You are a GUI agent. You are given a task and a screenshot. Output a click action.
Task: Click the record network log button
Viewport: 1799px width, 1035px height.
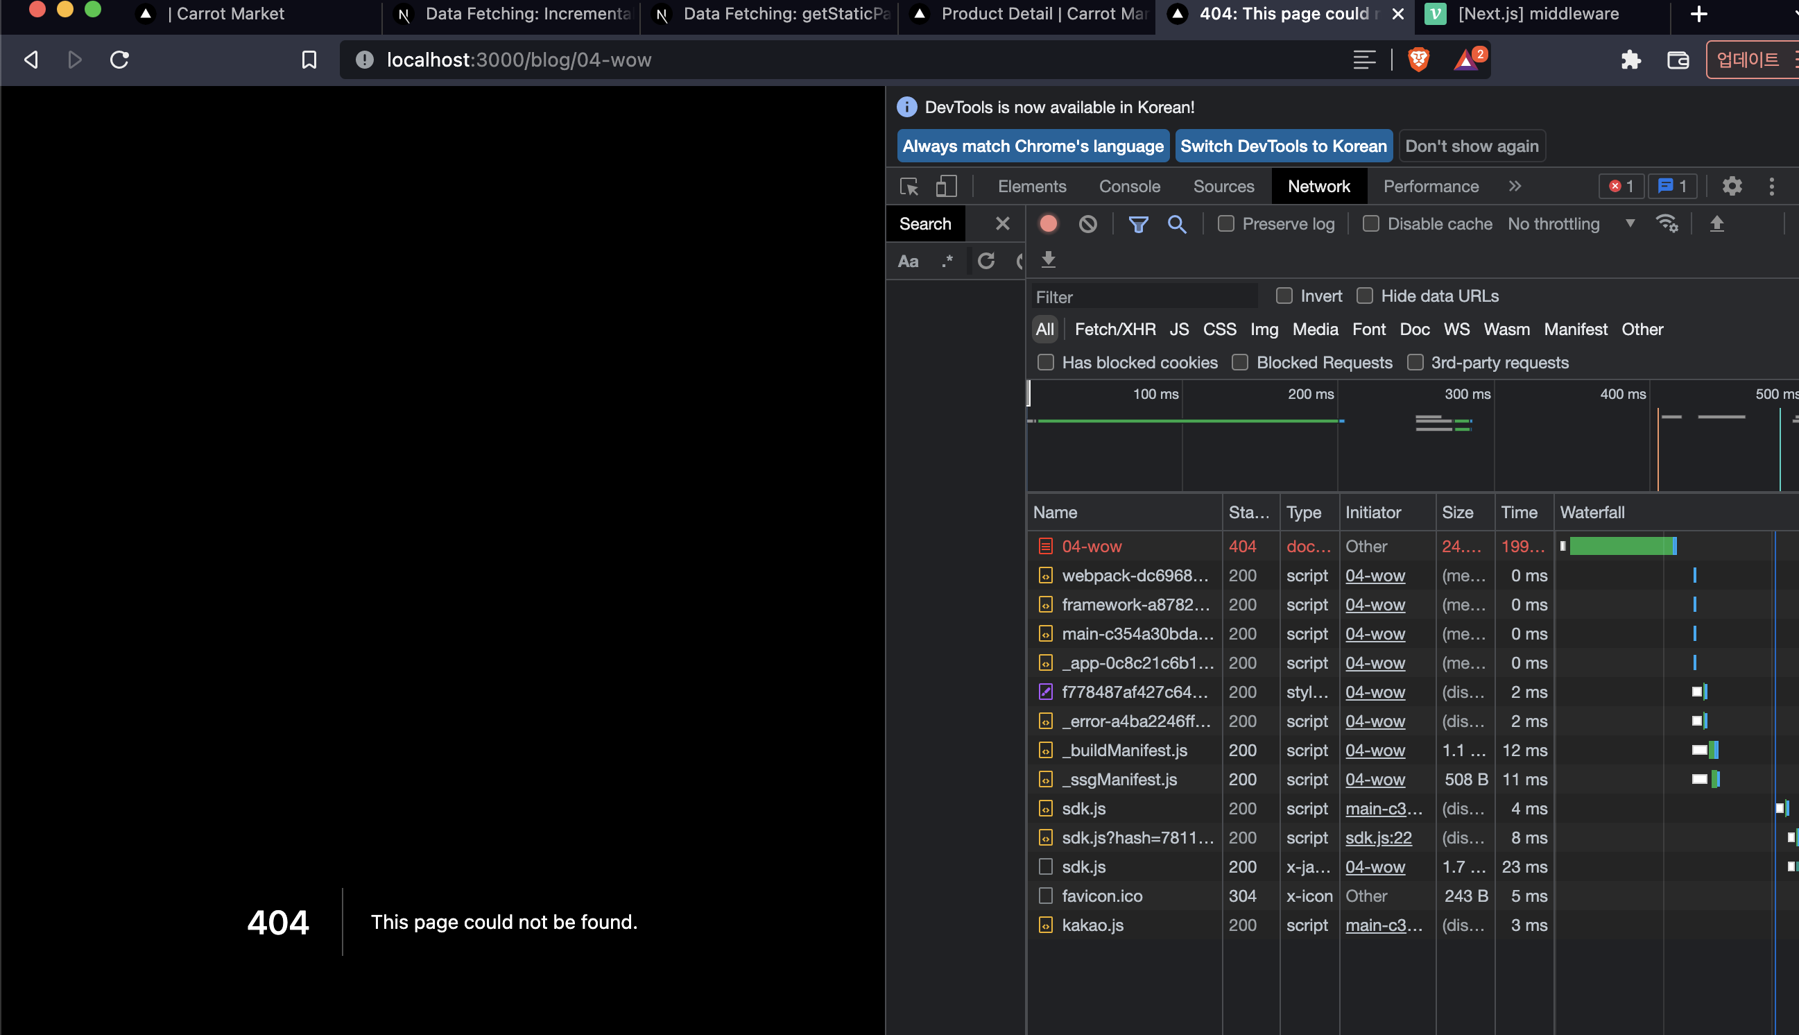1048,224
